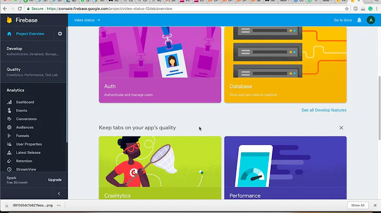Click the Funnels icon
The image size is (381, 213).
pos(9,136)
